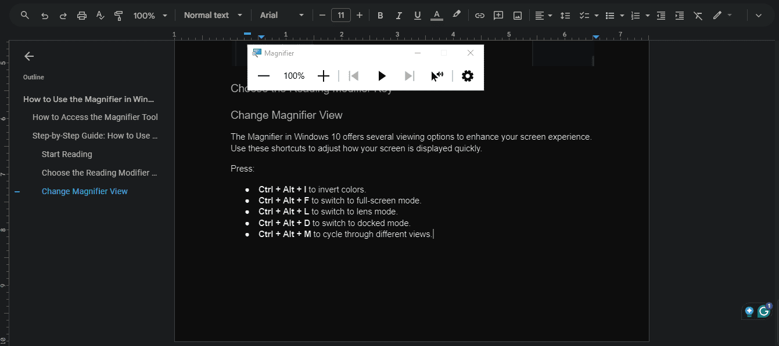Toggle bold formatting
This screenshot has height=346, width=779.
[380, 16]
